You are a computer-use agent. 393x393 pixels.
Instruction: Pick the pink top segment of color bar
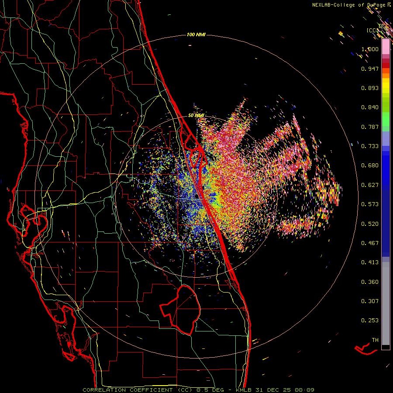[386, 46]
